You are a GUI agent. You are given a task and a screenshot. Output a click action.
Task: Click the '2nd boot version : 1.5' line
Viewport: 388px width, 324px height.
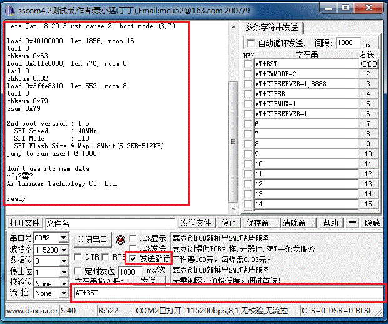point(48,123)
